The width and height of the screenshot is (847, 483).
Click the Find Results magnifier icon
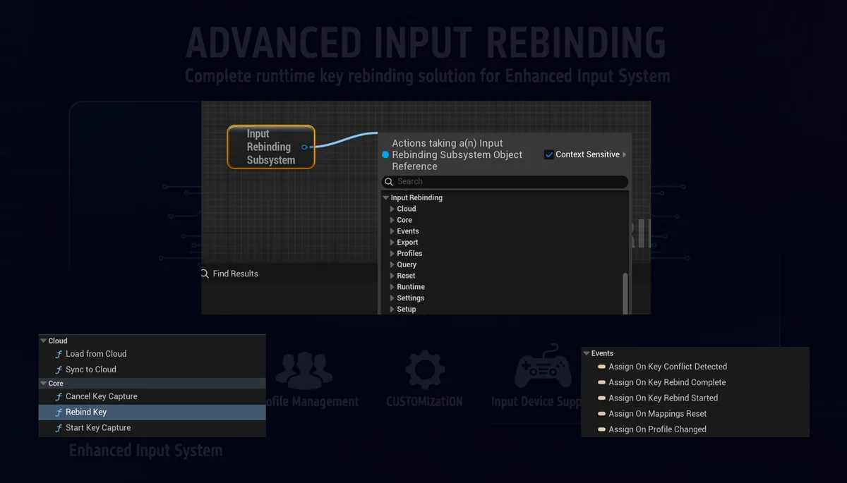pos(205,274)
